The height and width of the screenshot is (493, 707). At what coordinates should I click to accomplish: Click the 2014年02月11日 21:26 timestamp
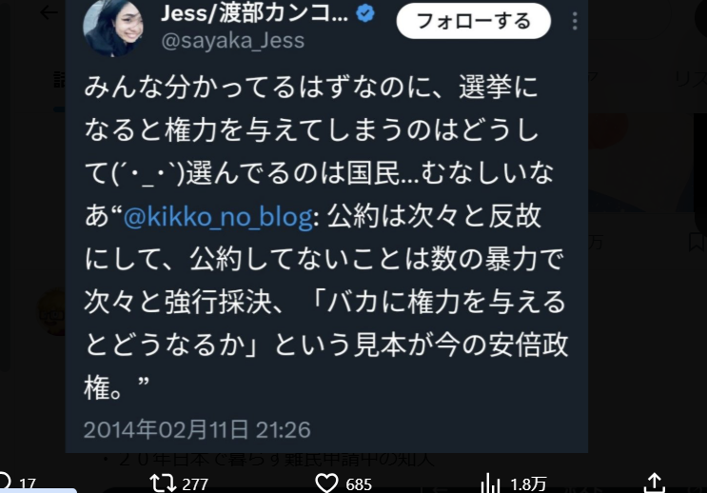pyautogui.click(x=197, y=429)
